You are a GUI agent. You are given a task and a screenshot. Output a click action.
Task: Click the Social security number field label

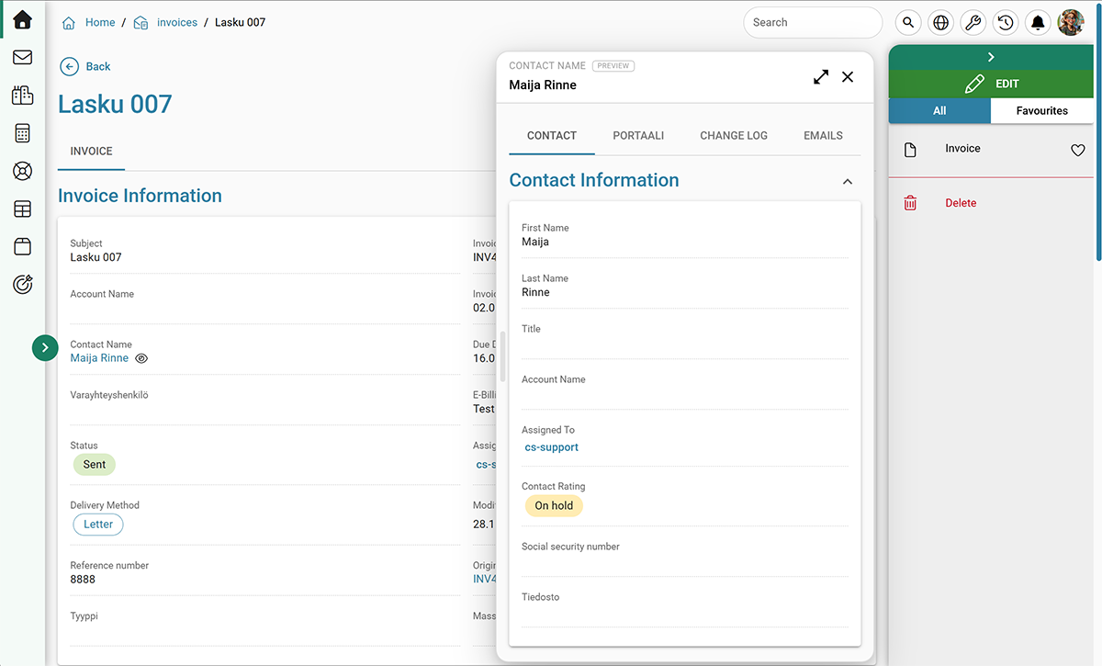click(570, 547)
